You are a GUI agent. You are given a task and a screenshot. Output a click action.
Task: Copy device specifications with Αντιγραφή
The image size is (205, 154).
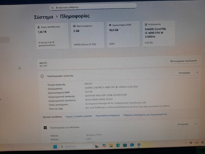coord(184,73)
